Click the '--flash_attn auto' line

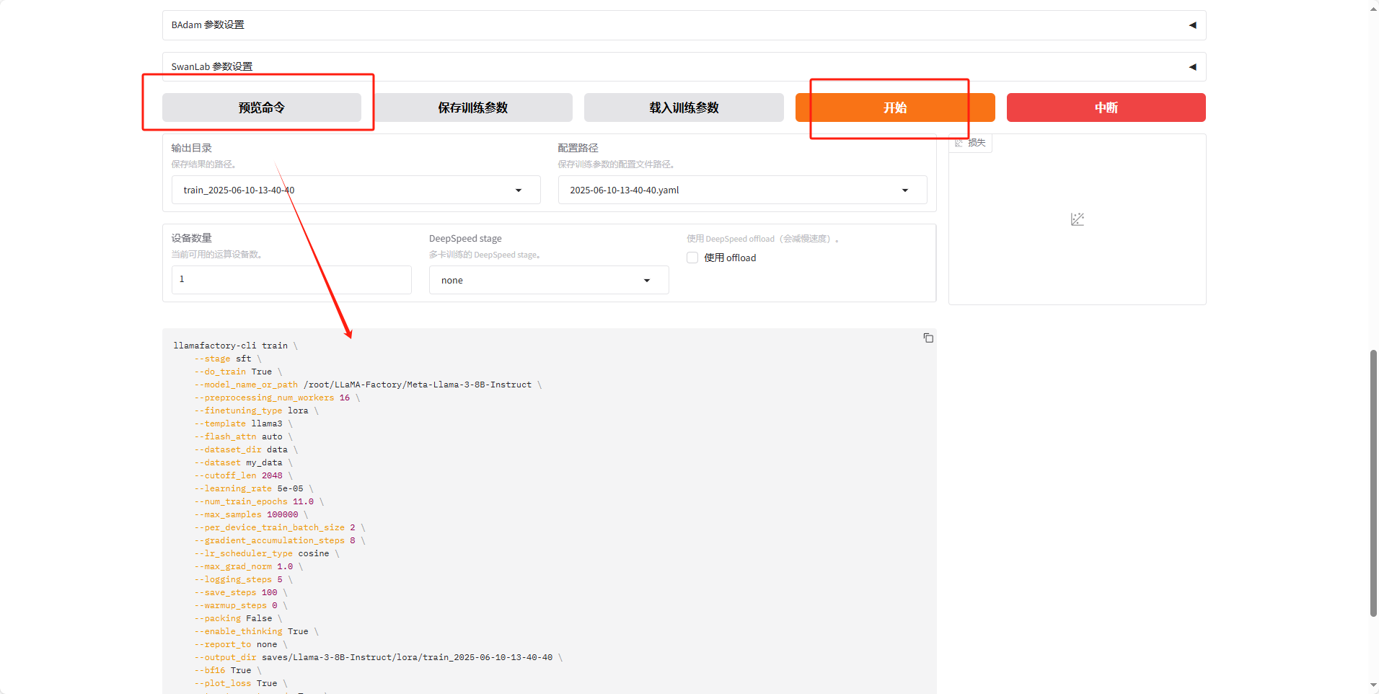243,436
